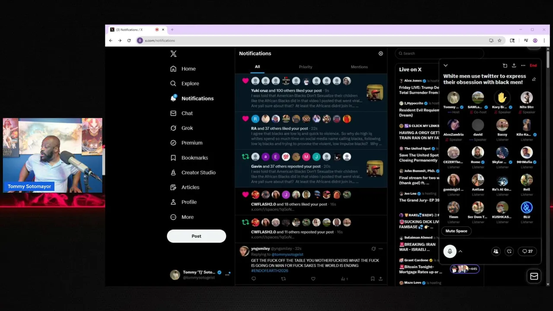Viewport: 553px width, 311px height.
Task: Repost the yngsmiley post
Action: (283, 279)
